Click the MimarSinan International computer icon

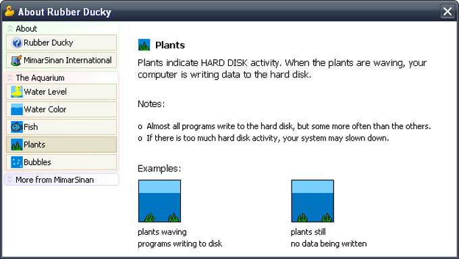pos(17,61)
